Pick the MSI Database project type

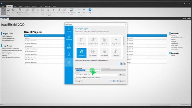[x=93, y=53]
